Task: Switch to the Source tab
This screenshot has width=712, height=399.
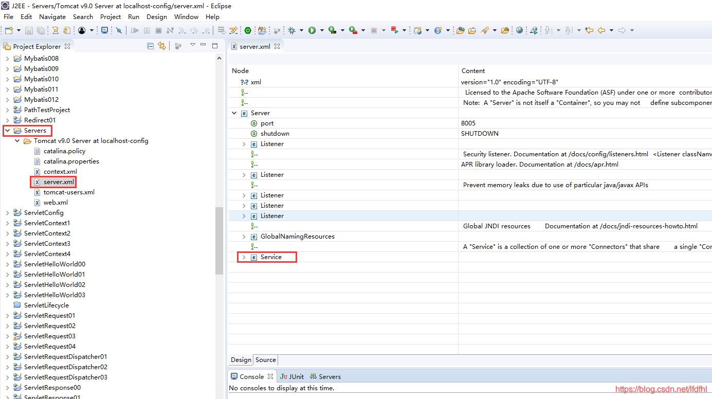Action: 266,360
